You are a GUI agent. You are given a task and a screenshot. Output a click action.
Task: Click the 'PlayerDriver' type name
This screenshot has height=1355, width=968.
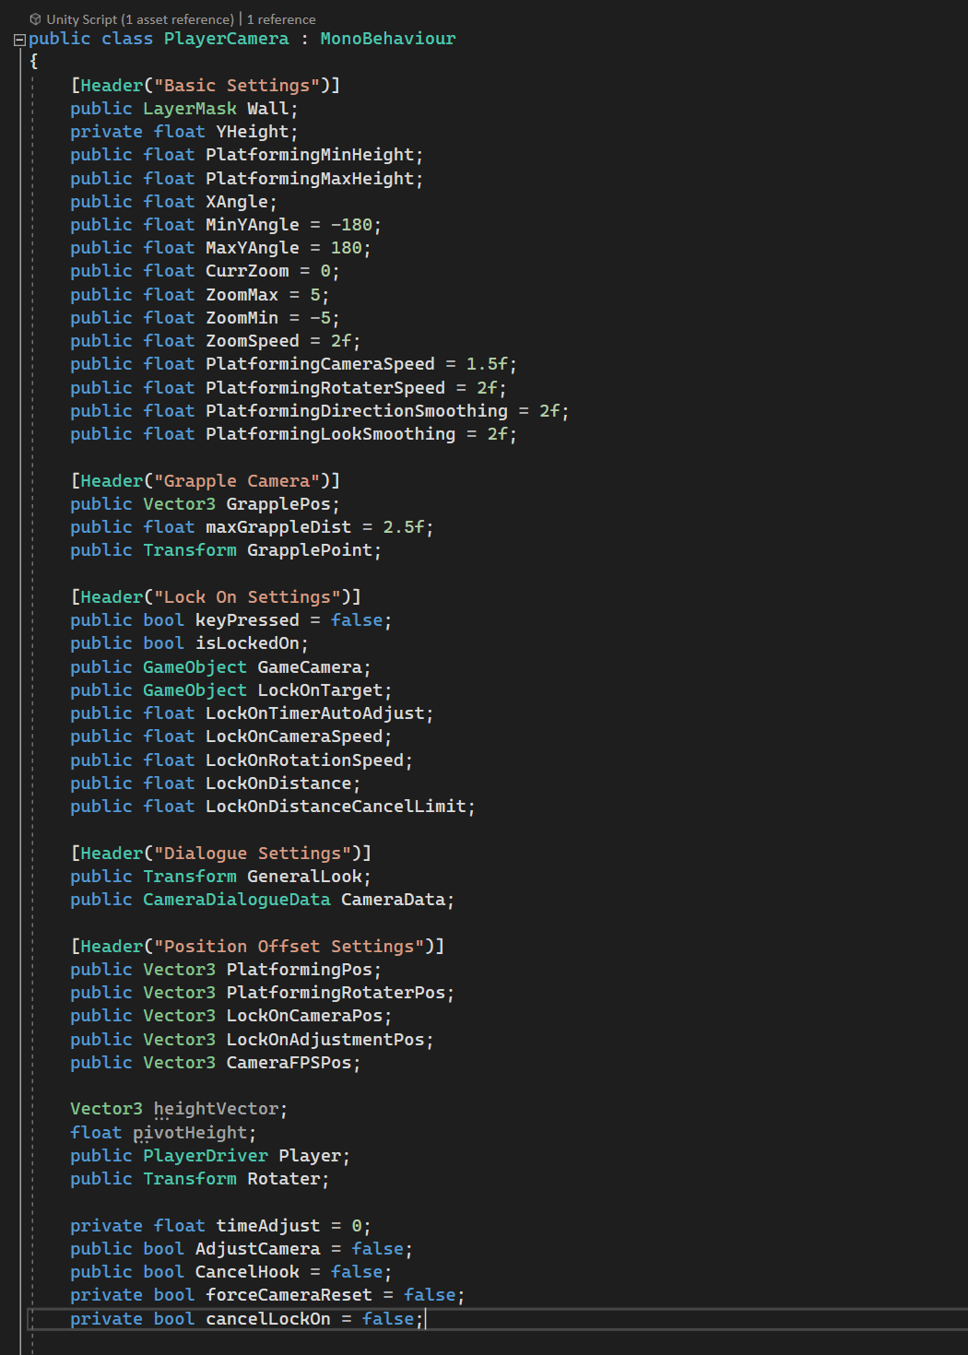click(x=206, y=1156)
